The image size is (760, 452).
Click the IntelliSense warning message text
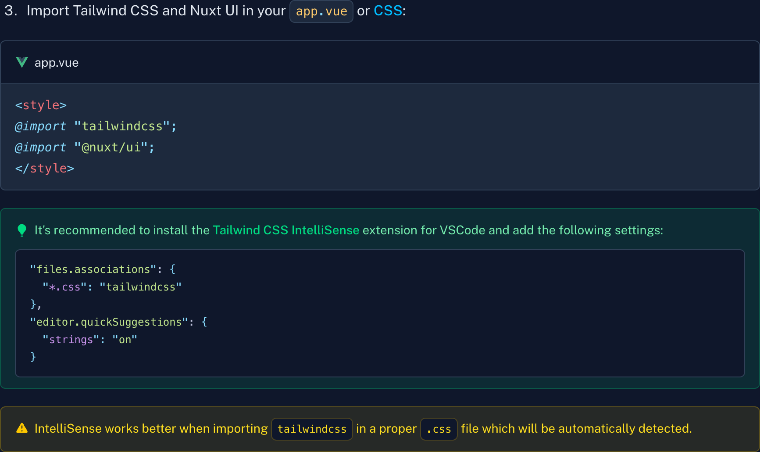(363, 429)
